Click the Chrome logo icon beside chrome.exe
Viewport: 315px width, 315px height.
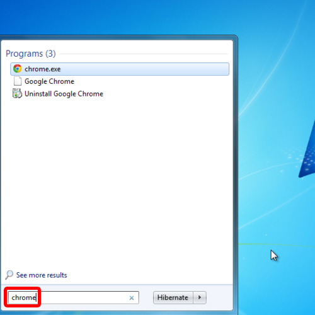click(18, 69)
